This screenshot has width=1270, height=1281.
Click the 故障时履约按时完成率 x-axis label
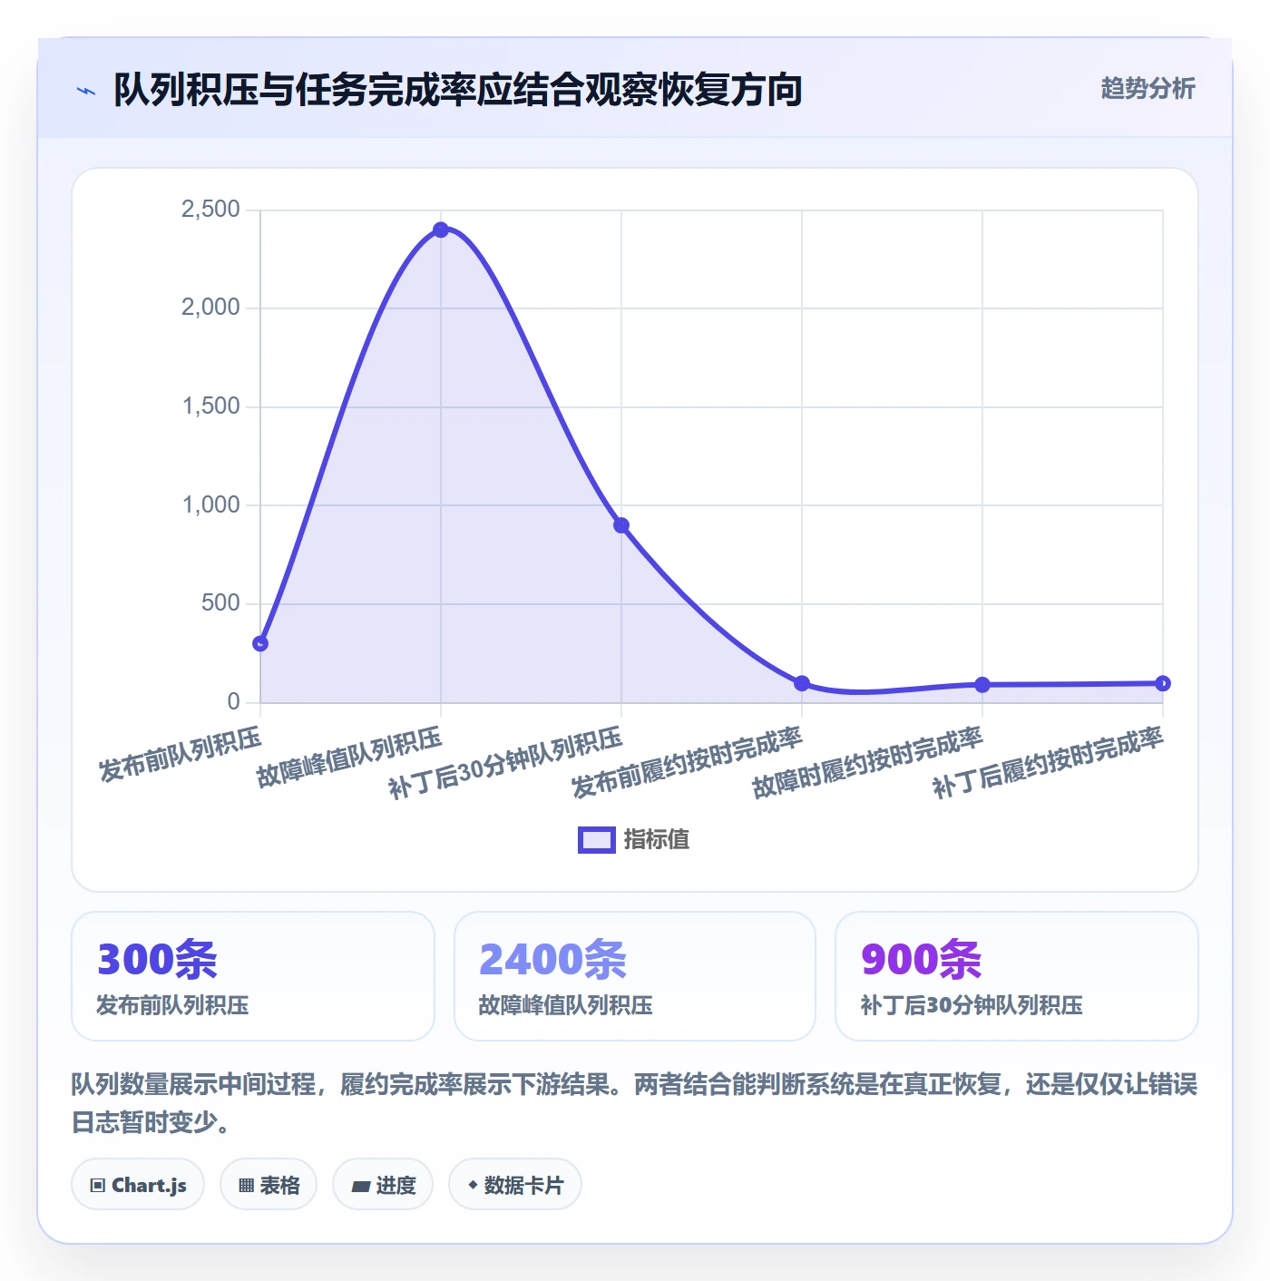point(867,763)
